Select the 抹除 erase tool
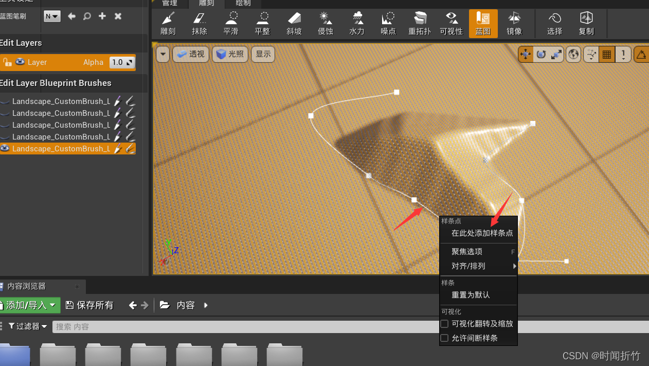649x366 pixels. click(x=200, y=24)
